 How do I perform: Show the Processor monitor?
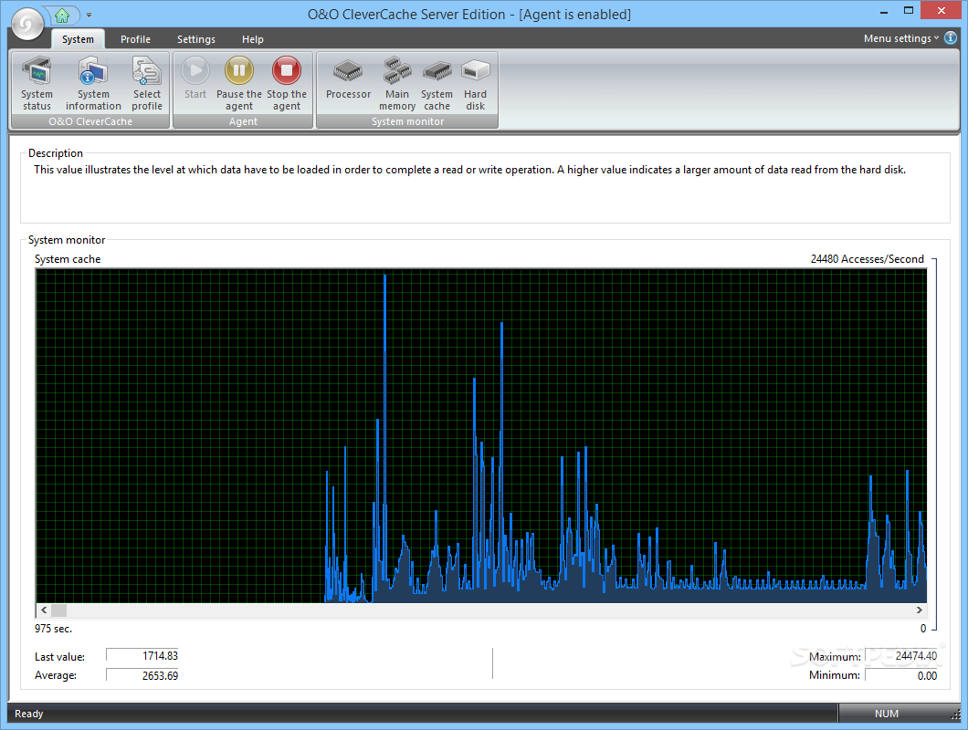pos(348,78)
